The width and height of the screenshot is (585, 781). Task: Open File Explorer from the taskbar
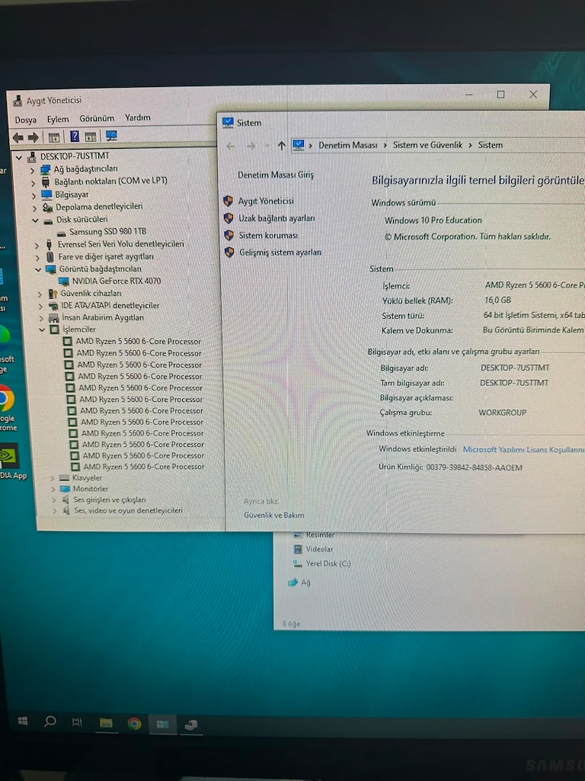[x=106, y=723]
